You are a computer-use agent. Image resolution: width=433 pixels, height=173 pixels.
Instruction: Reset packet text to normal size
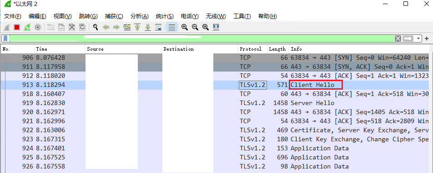tap(206, 27)
